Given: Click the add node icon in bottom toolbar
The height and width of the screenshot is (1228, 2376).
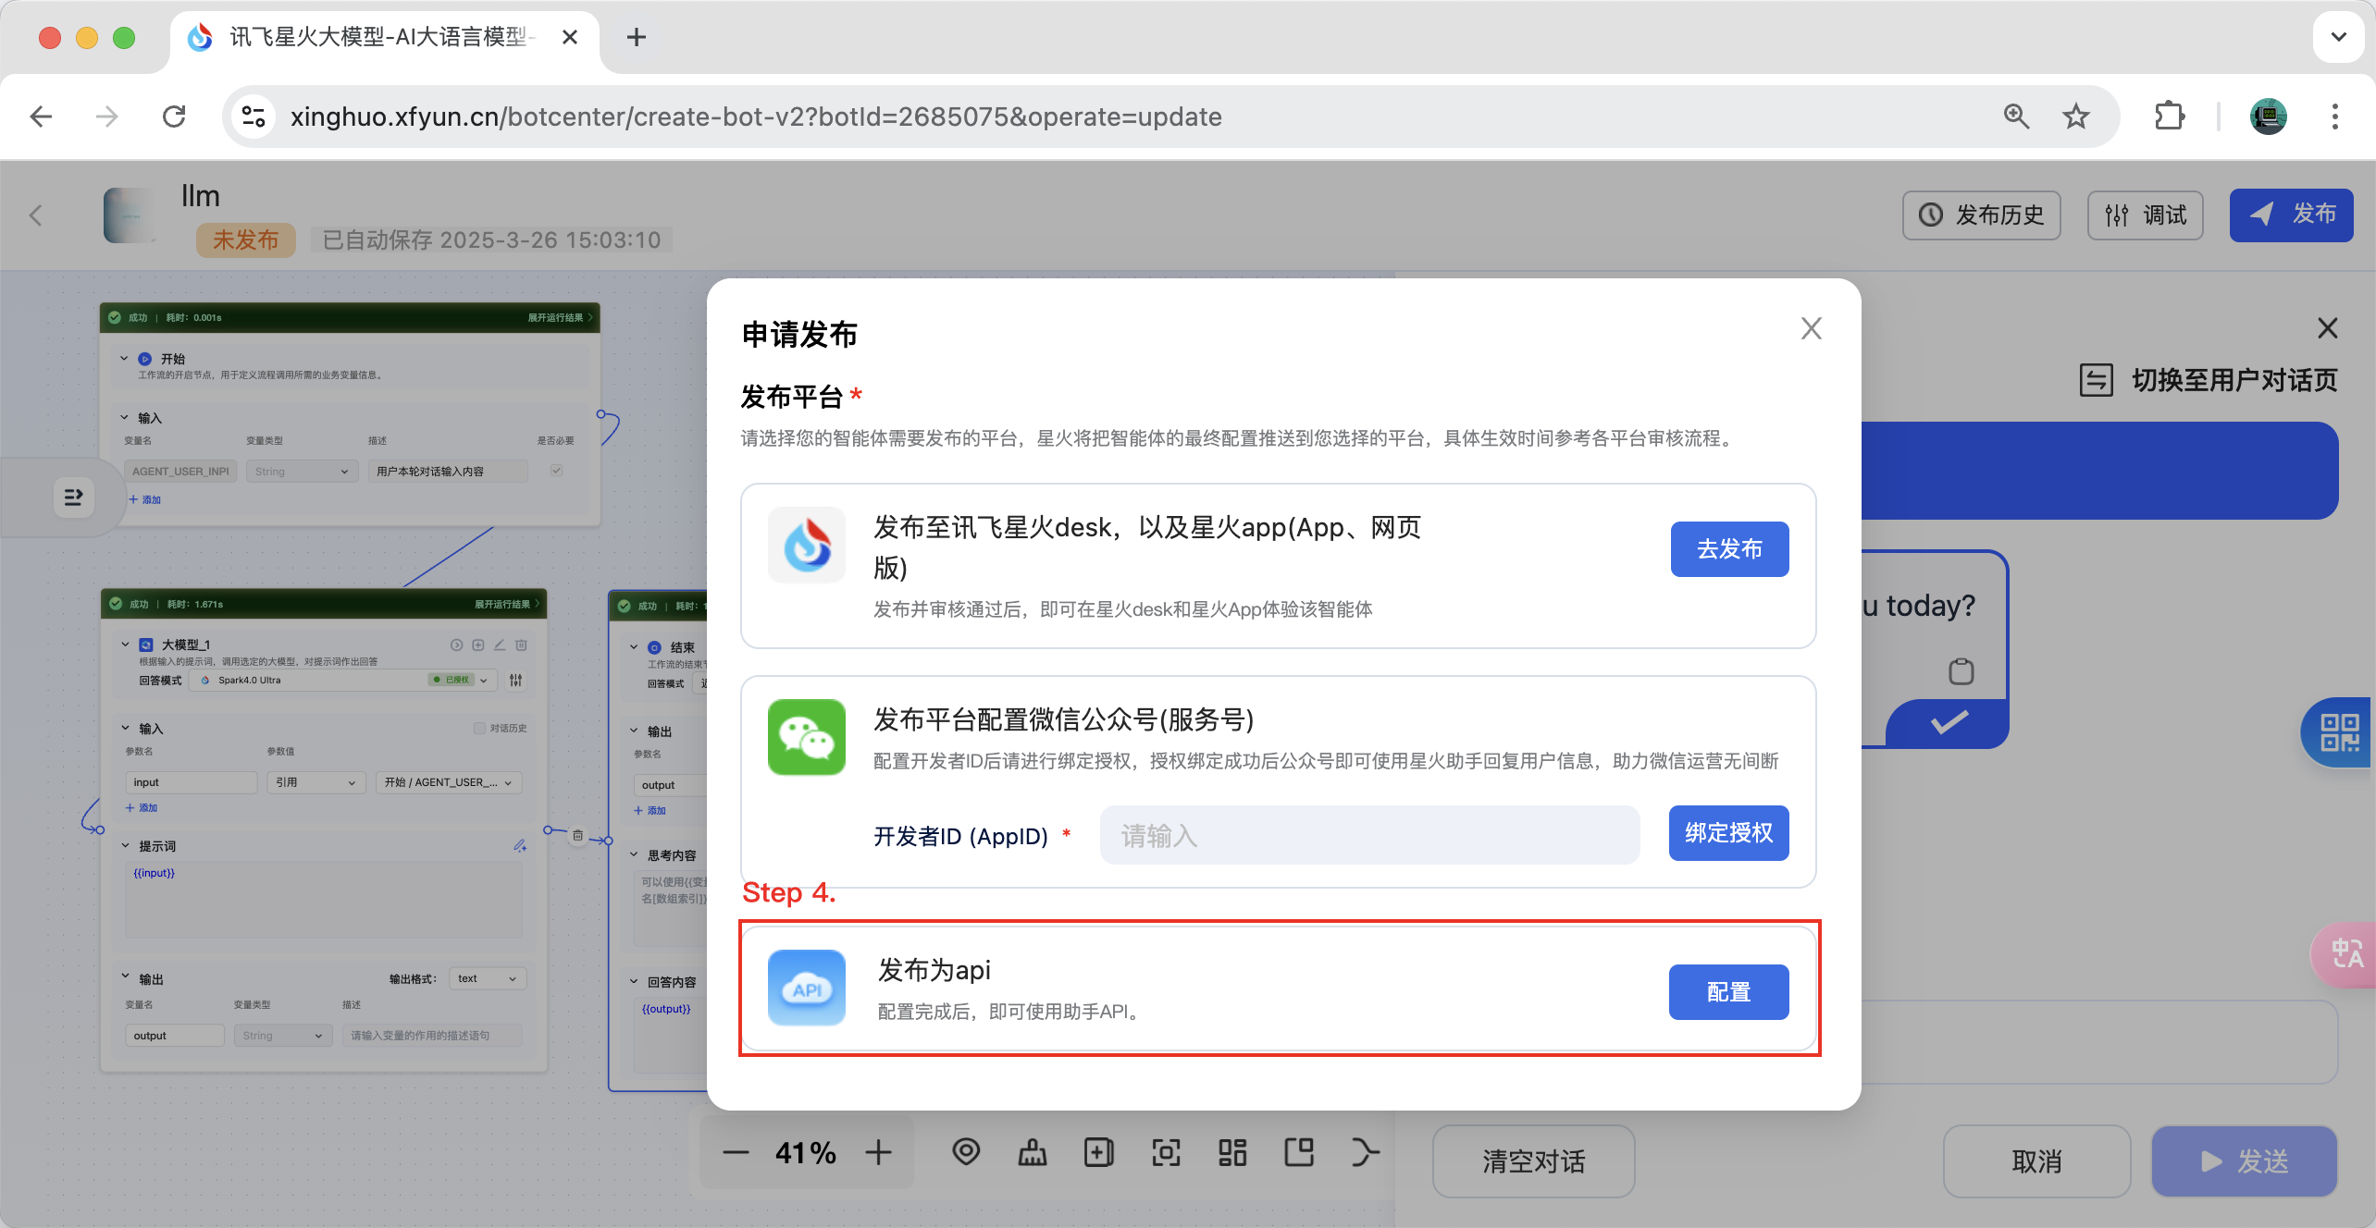Looking at the screenshot, I should 1098,1152.
